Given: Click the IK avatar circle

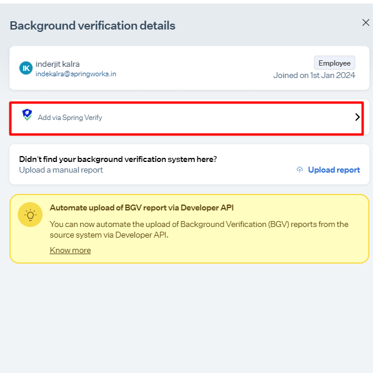Looking at the screenshot, I should click(x=25, y=68).
